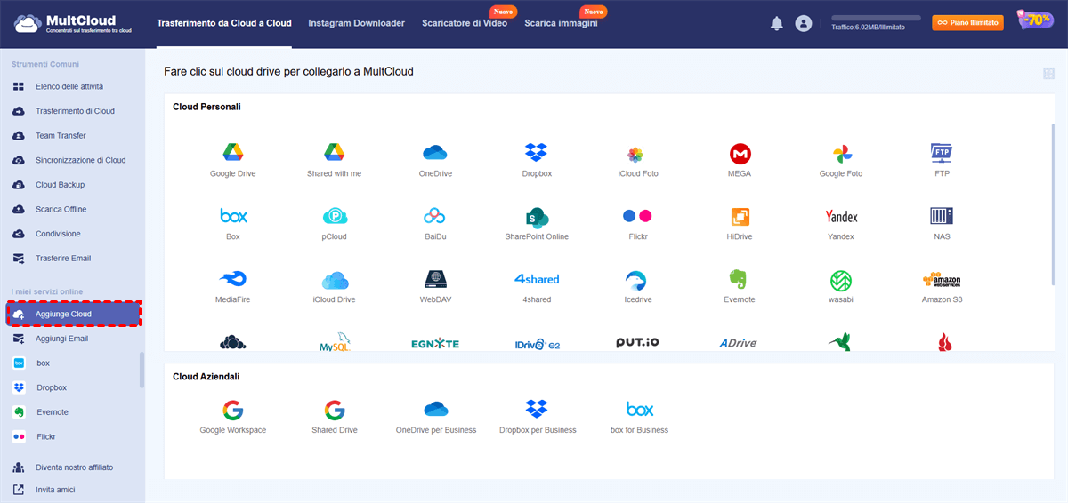The height and width of the screenshot is (503, 1068).
Task: Select Amazon S3 storage
Action: pyautogui.click(x=943, y=287)
